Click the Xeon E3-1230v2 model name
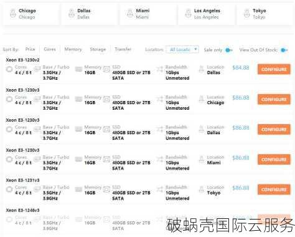 22,60
